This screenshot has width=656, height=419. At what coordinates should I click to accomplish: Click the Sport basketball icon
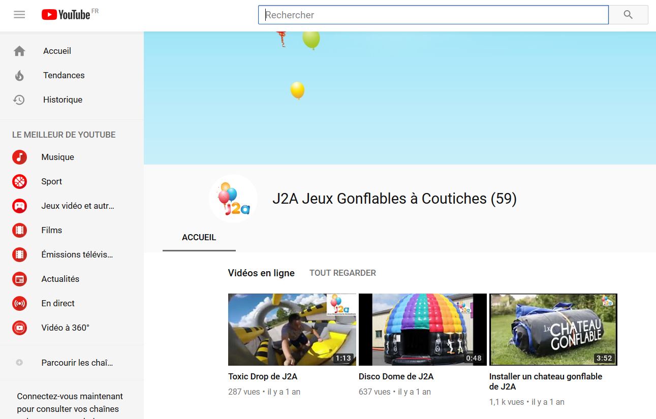(19, 181)
